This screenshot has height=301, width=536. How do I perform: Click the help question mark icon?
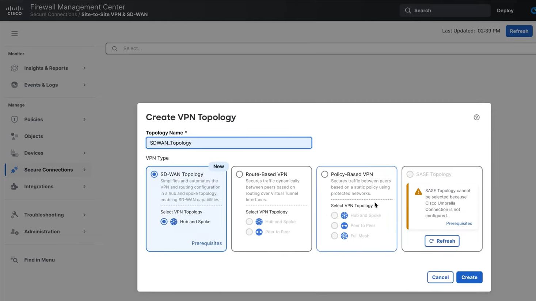pyautogui.click(x=476, y=117)
